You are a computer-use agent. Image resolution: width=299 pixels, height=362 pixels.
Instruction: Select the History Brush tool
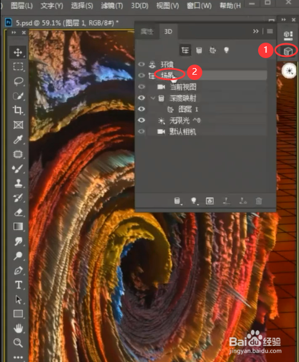[18, 198]
